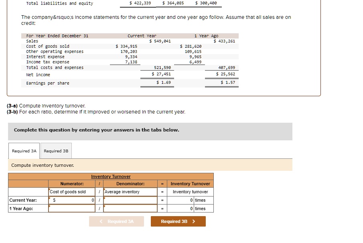Click the Required 3B navigation button
Viewport: 363px width, 243px height.
178,221
